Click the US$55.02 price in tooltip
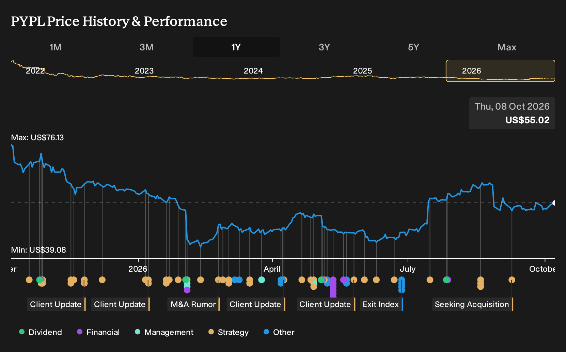This screenshot has width=566, height=352. [528, 120]
